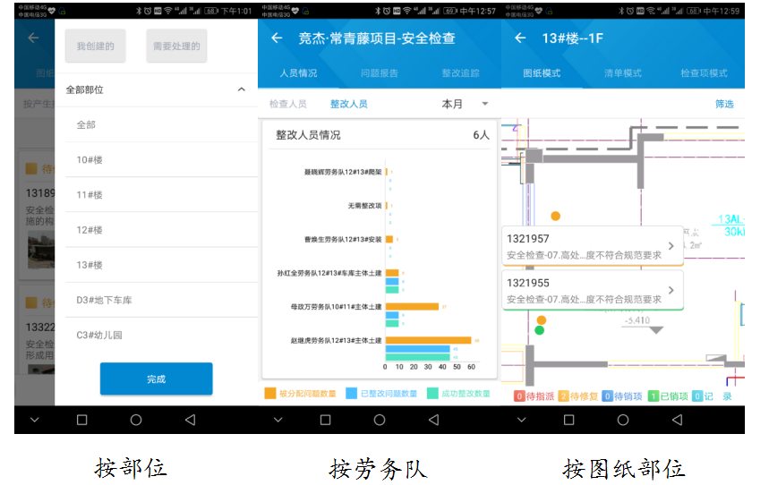The height and width of the screenshot is (485, 769).
Task: Switch to 检查项模式 tab
Action: tap(704, 73)
